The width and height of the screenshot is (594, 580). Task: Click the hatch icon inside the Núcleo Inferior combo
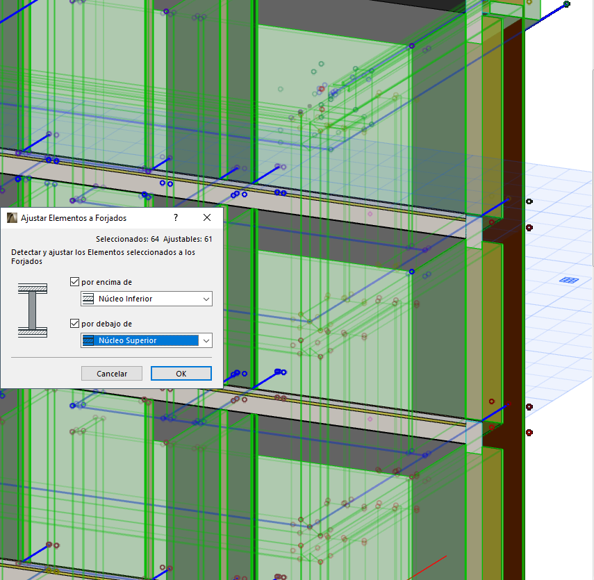click(88, 299)
